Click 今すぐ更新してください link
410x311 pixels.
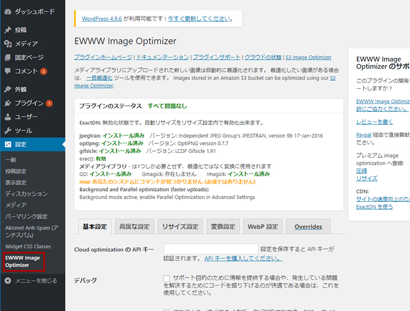199,19
